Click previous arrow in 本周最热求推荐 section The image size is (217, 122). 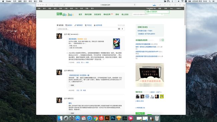coord(161,40)
